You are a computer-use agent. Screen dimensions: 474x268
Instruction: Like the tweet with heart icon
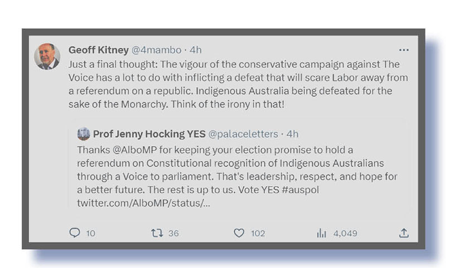[x=239, y=233]
